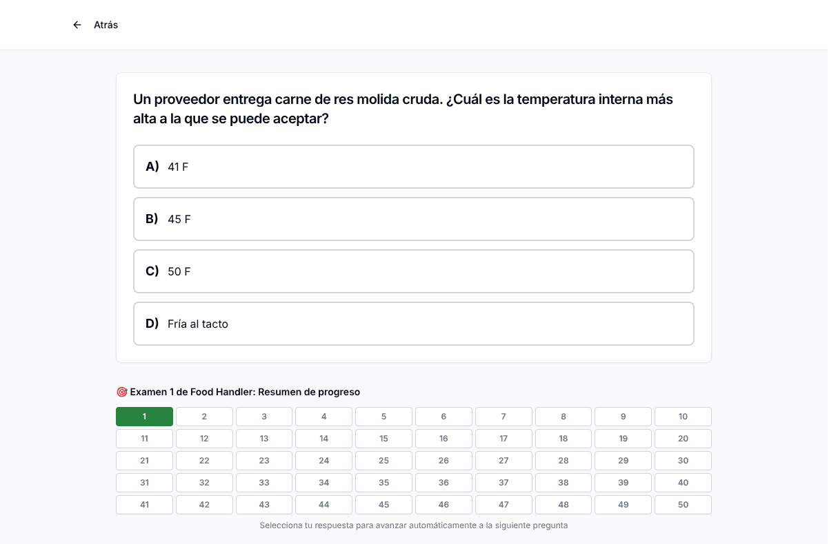The image size is (838, 544).
Task: Select question 32
Action: click(x=204, y=483)
